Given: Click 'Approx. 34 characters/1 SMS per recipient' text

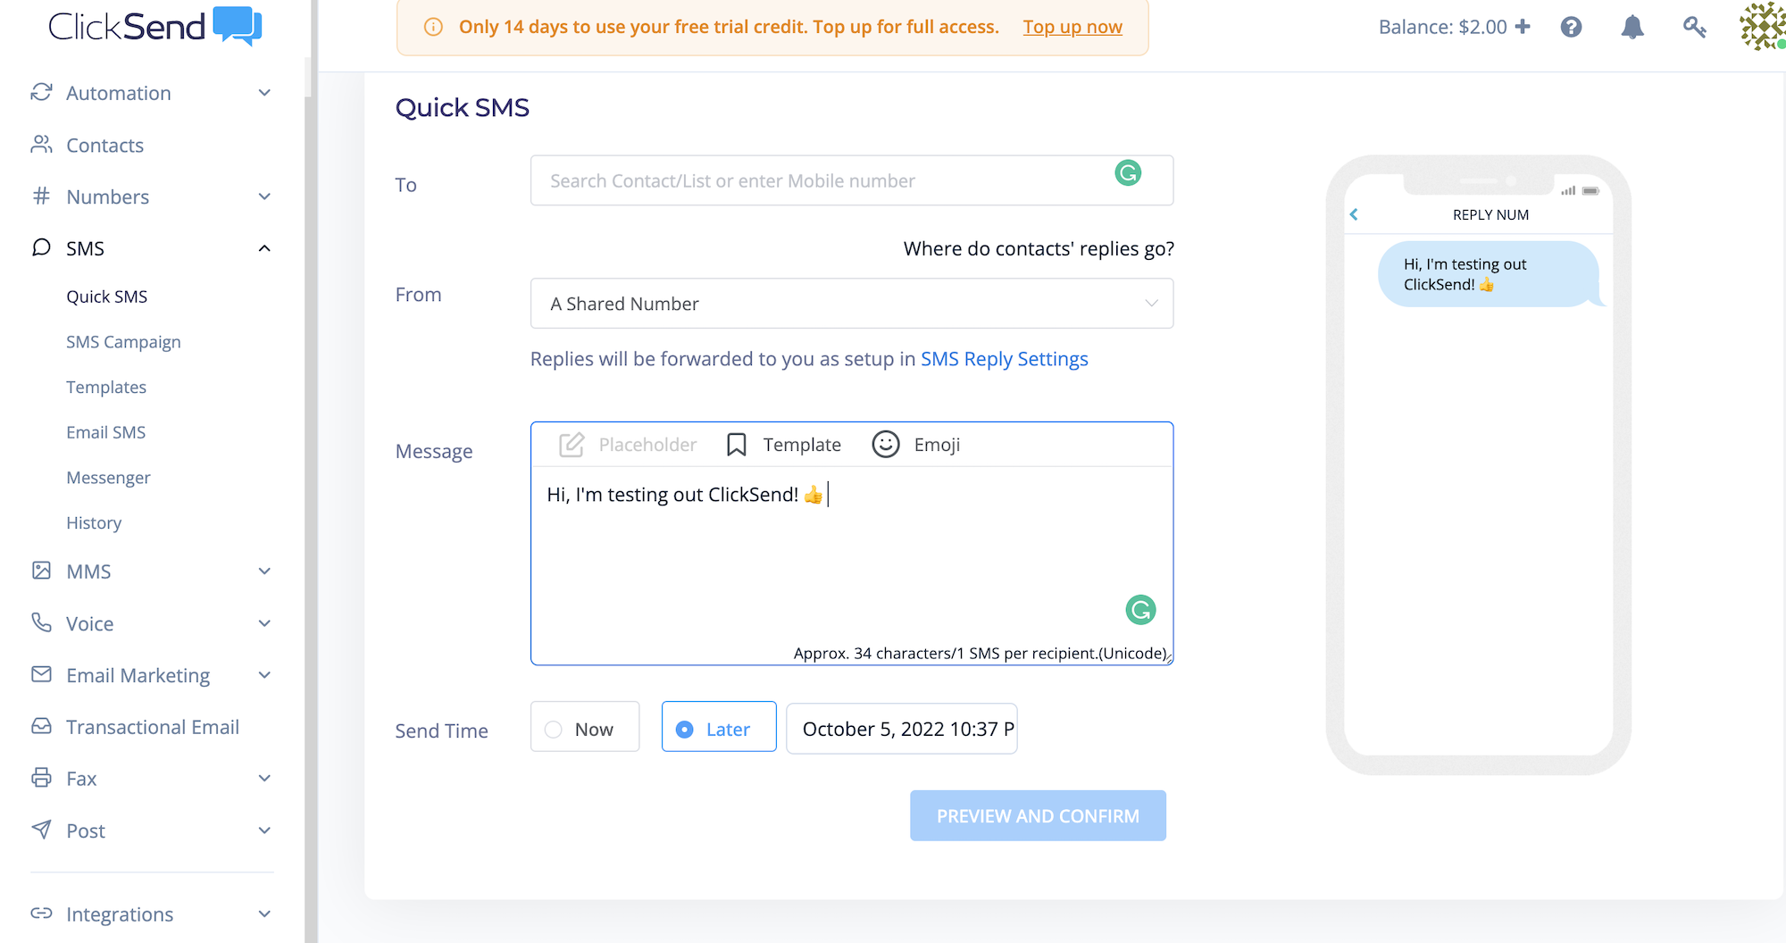Looking at the screenshot, I should [981, 653].
